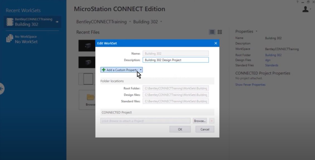Click the Cancel button in Edit WorkSet

tap(205, 129)
